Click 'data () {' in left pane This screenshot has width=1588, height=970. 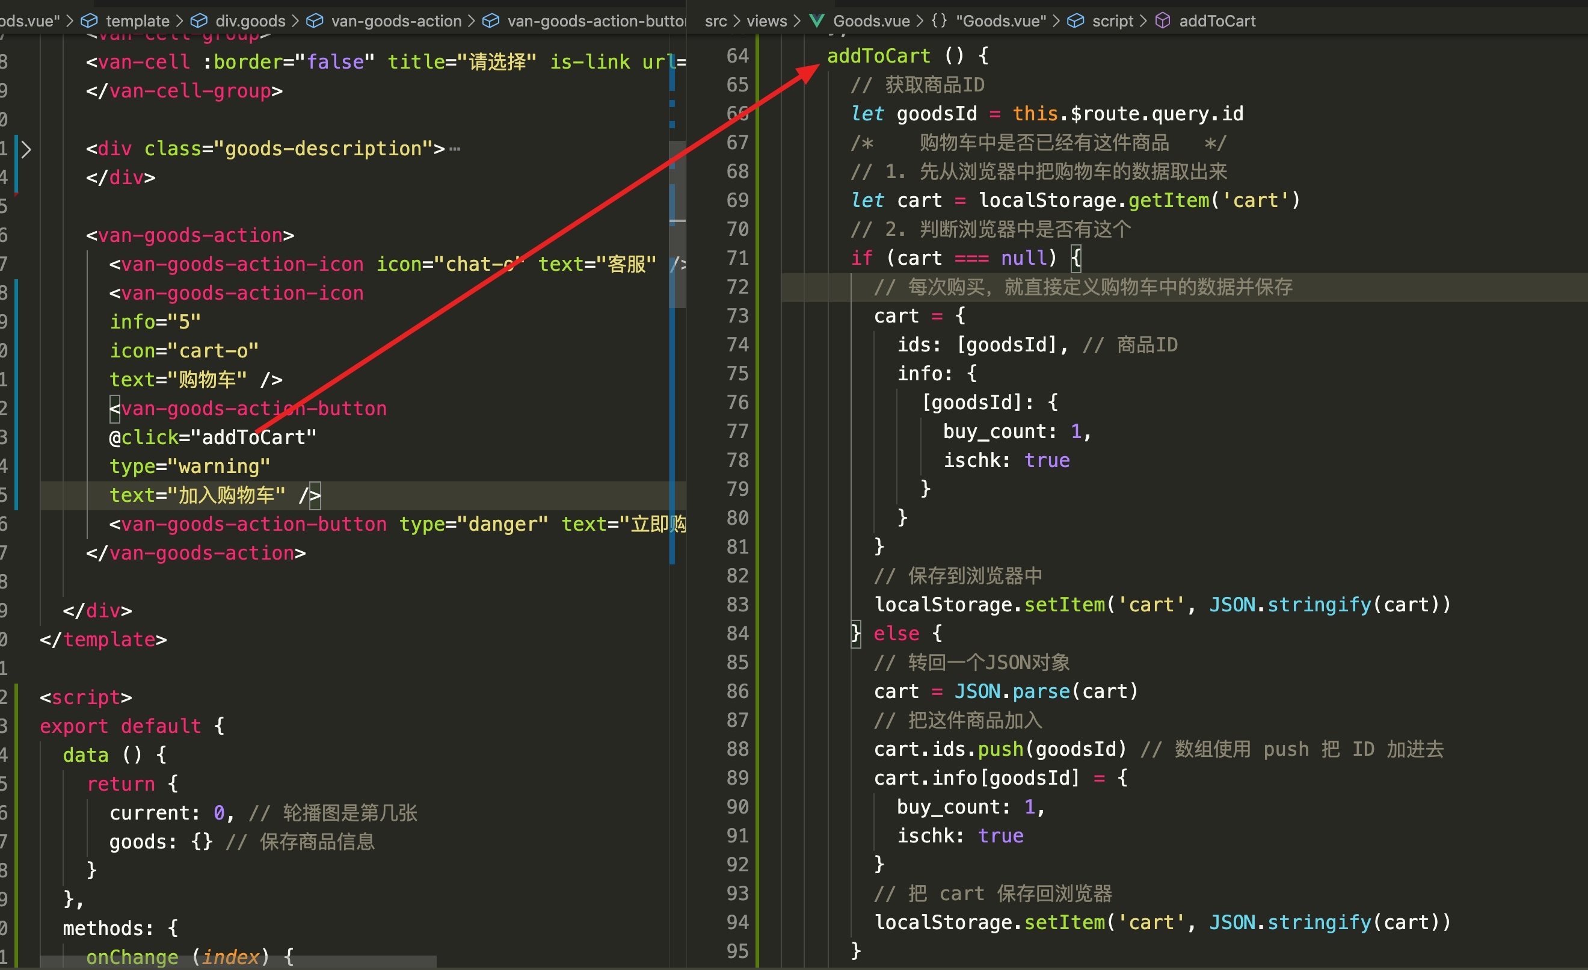coord(115,755)
